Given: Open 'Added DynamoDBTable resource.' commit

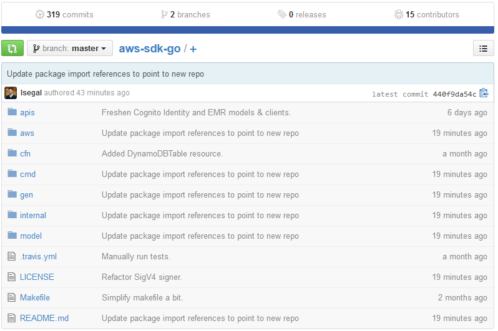Looking at the screenshot, I should pyautogui.click(x=162, y=153).
